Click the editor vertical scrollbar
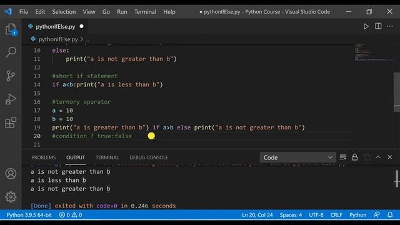The width and height of the screenshot is (400, 225). point(397,92)
